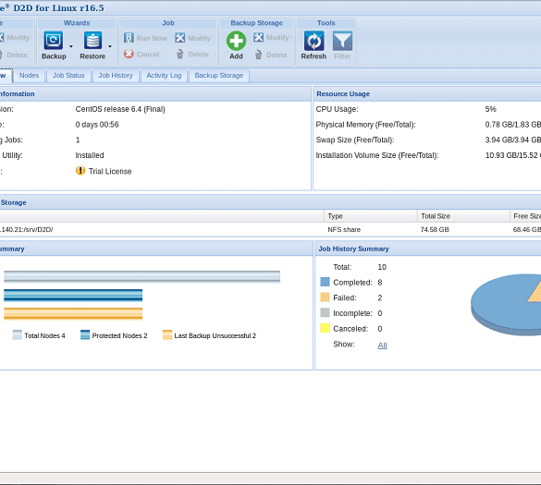Click the Trial License warning icon

(80, 171)
